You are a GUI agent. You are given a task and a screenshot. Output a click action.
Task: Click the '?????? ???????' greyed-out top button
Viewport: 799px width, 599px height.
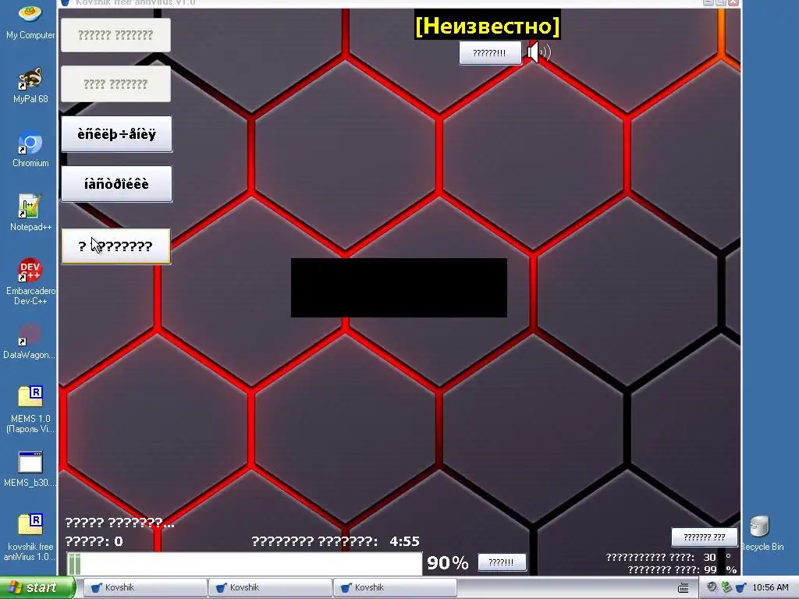[x=115, y=35]
